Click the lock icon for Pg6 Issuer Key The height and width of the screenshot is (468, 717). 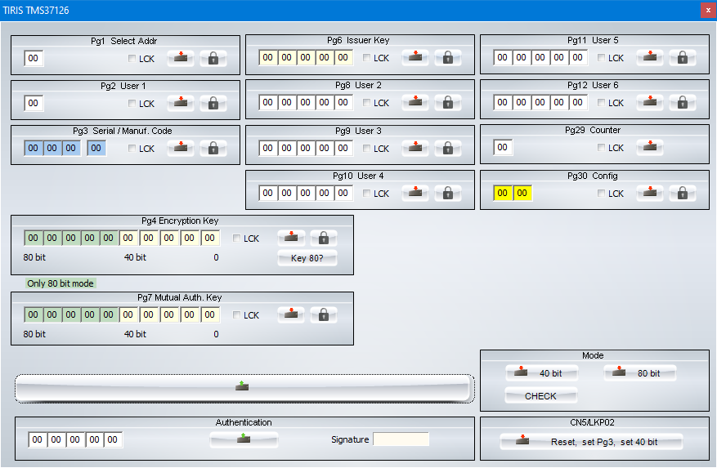(x=448, y=58)
